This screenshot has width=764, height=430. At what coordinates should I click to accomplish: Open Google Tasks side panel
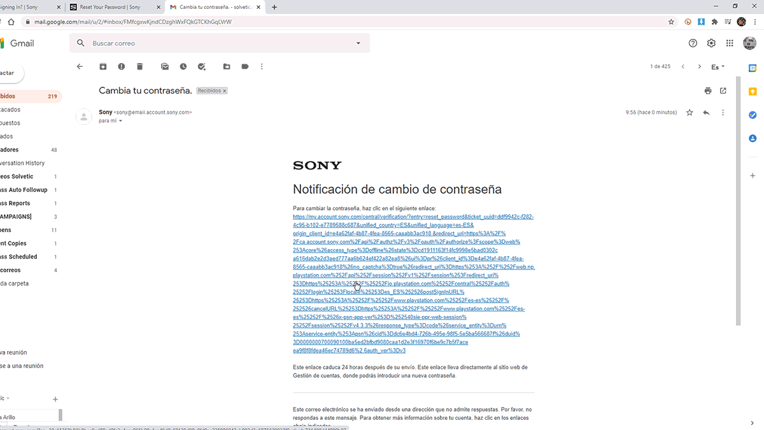[753, 115]
